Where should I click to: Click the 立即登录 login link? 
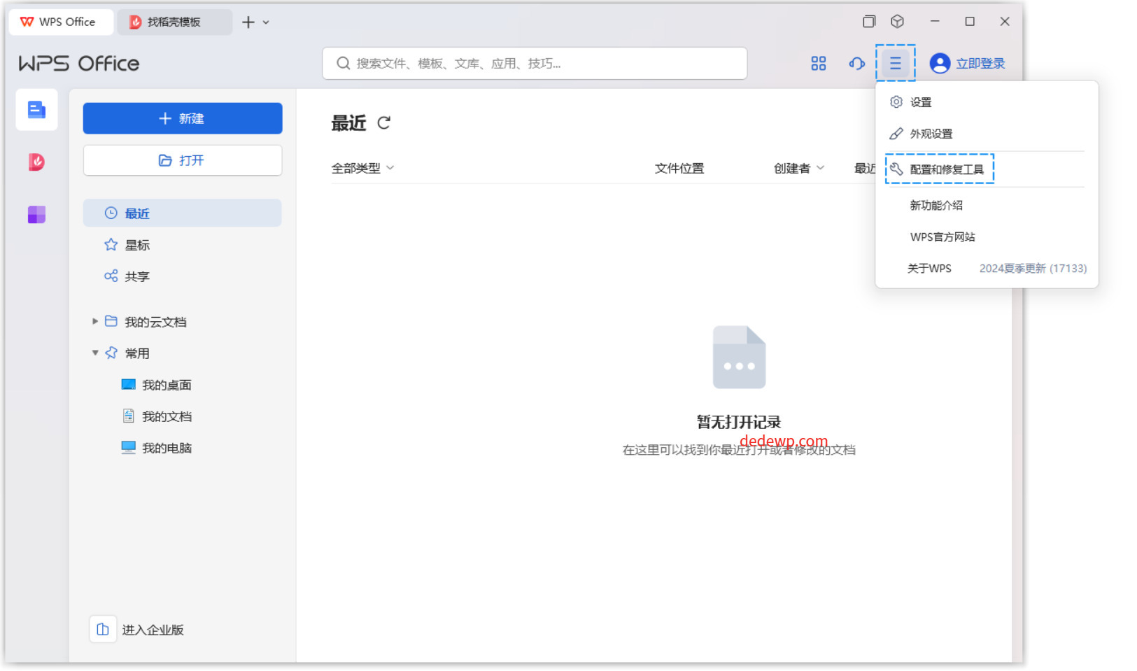point(980,64)
